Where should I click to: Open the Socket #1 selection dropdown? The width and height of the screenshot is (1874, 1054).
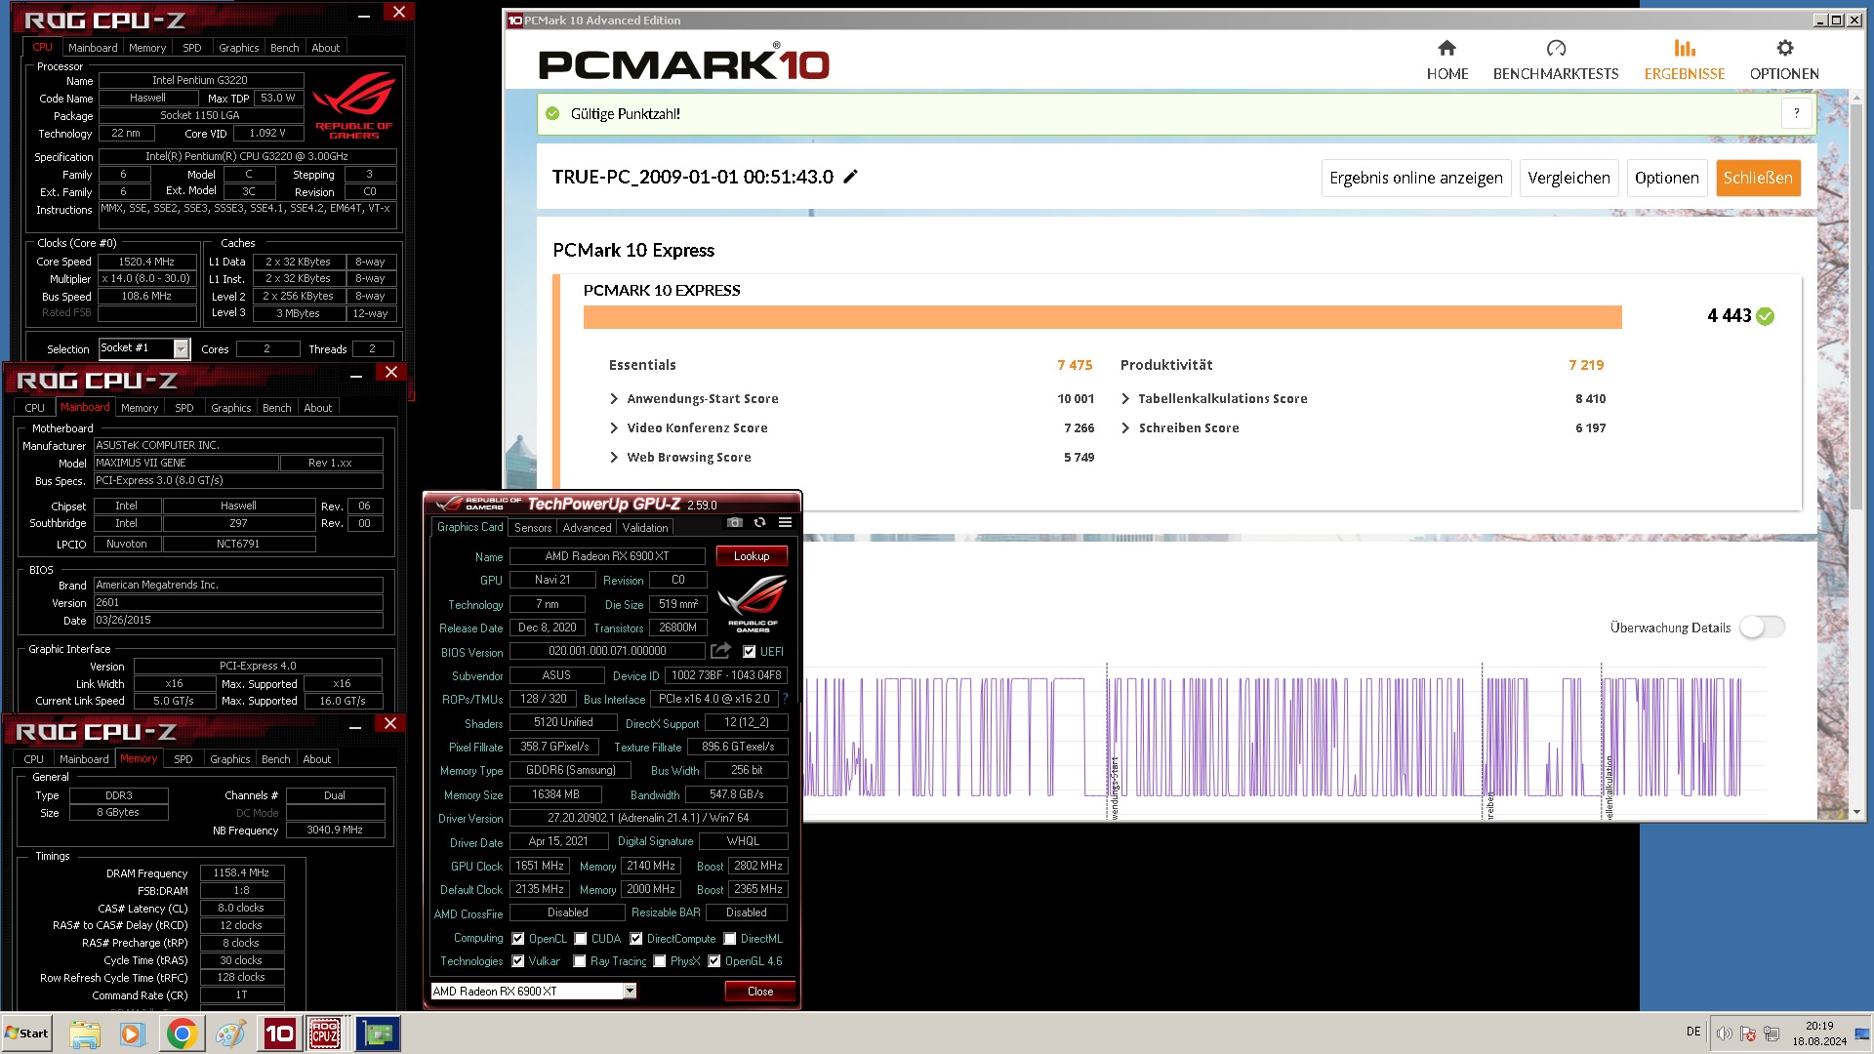point(181,348)
